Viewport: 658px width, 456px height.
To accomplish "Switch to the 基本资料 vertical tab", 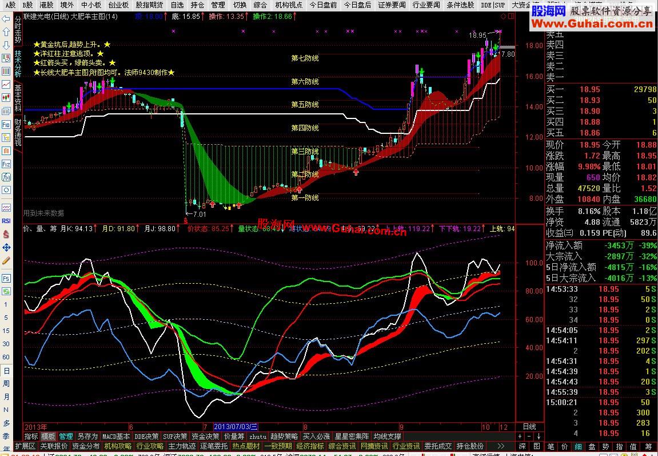I will [18, 98].
